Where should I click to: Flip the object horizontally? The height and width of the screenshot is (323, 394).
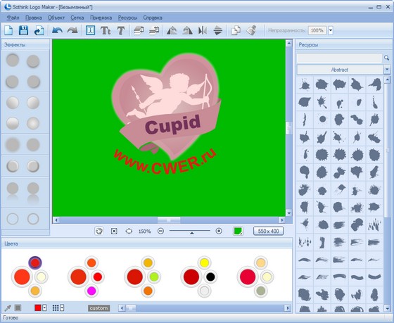pos(203,30)
